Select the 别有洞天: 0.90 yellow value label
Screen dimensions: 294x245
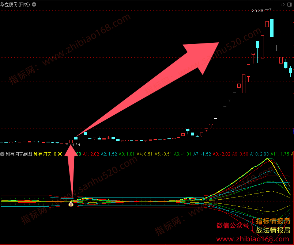pyautogui.click(x=48, y=154)
